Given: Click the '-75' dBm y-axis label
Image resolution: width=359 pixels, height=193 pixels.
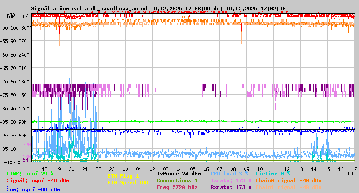Looking at the screenshot, I should (x=4, y=95).
